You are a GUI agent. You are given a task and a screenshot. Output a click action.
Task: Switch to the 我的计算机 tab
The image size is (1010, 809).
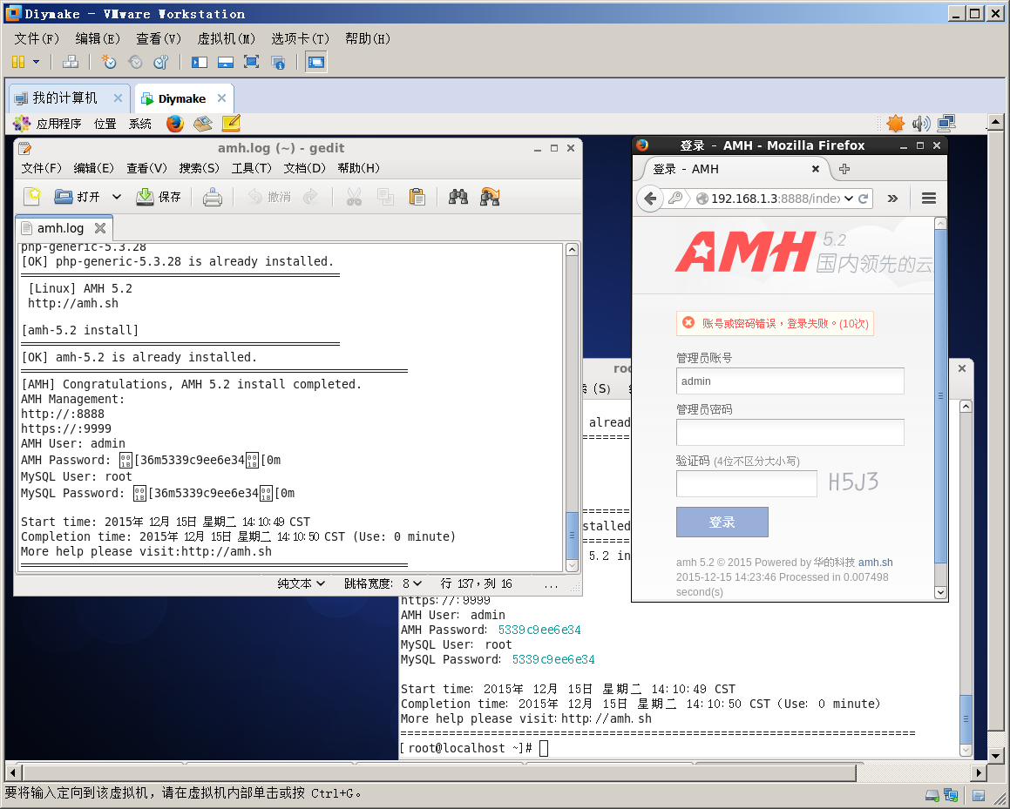(64, 98)
